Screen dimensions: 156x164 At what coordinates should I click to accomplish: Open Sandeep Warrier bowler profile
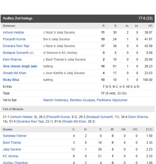coord(15,136)
